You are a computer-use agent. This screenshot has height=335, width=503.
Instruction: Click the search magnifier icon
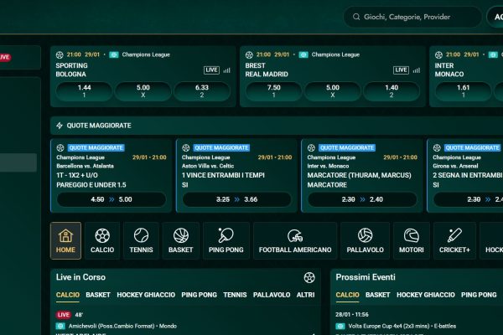pyautogui.click(x=356, y=17)
